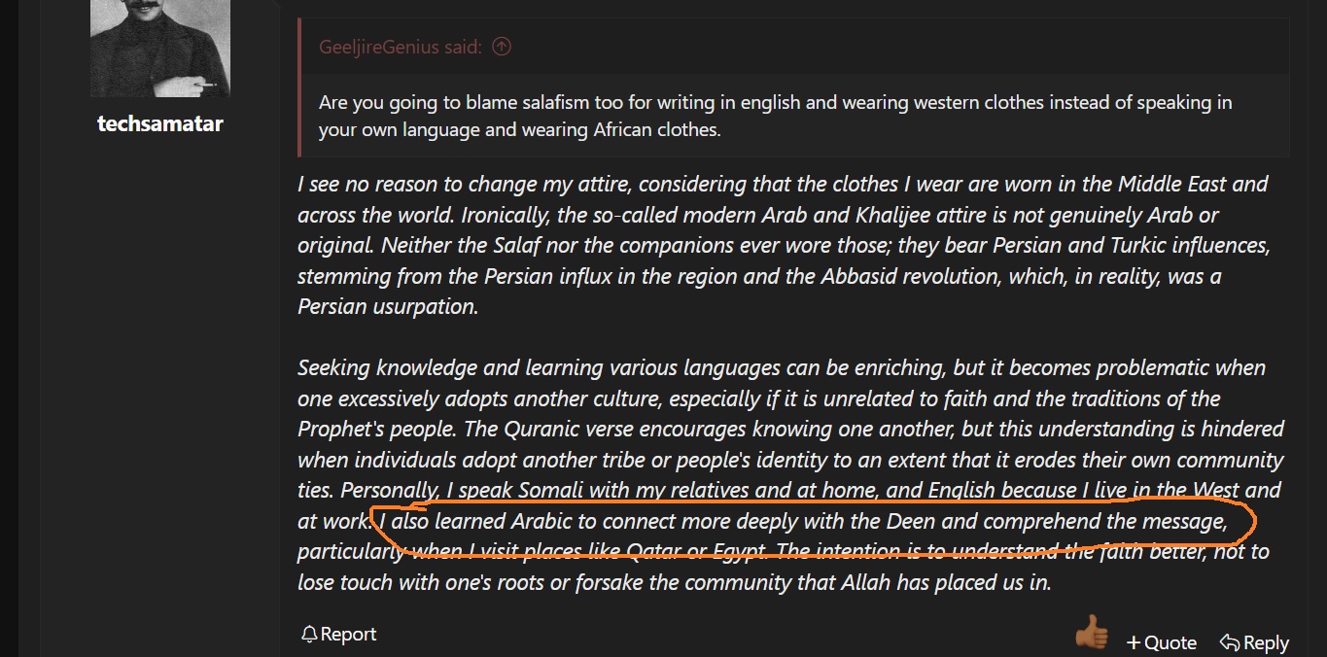Report this post via Report link

[338, 635]
